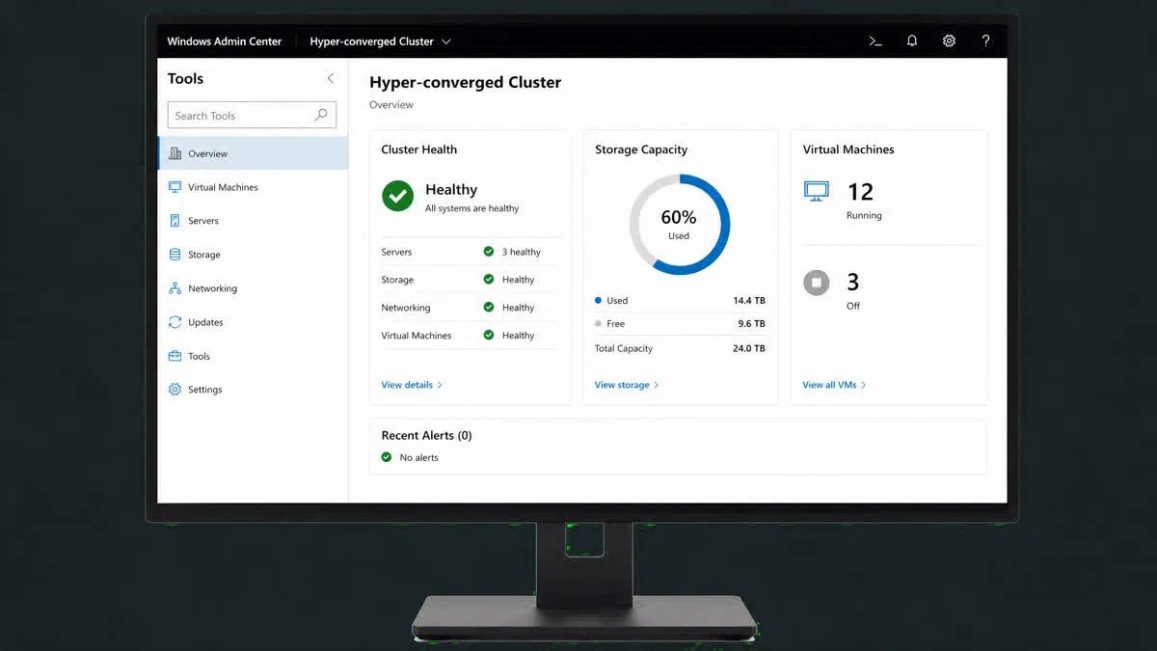
Task: Select Settings in the Tools list
Action: pos(253,390)
